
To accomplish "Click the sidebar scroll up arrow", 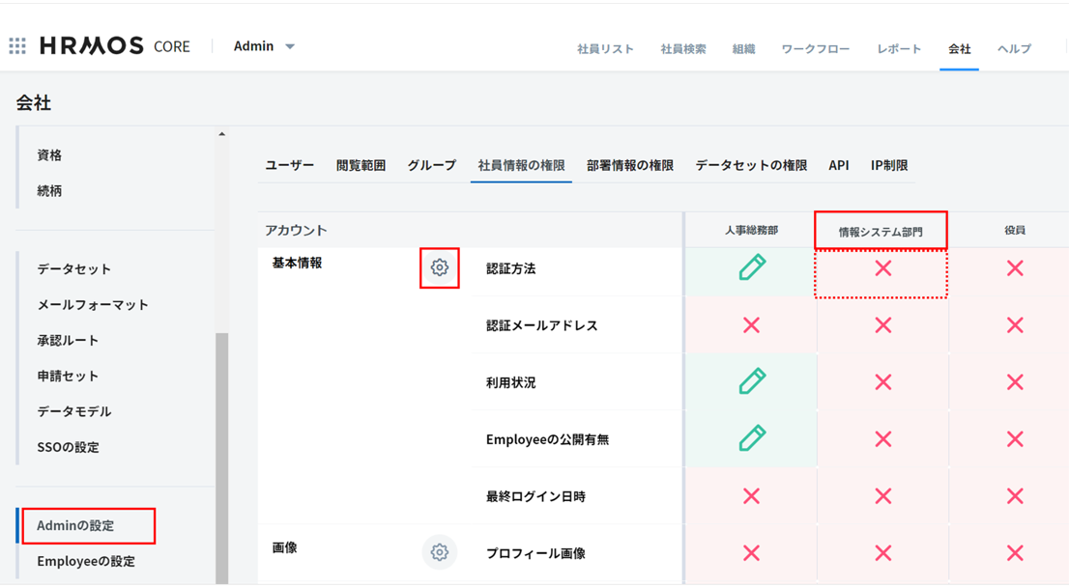I will pos(221,134).
